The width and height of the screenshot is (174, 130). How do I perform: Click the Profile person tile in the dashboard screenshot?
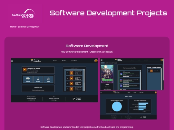(x=38, y=79)
